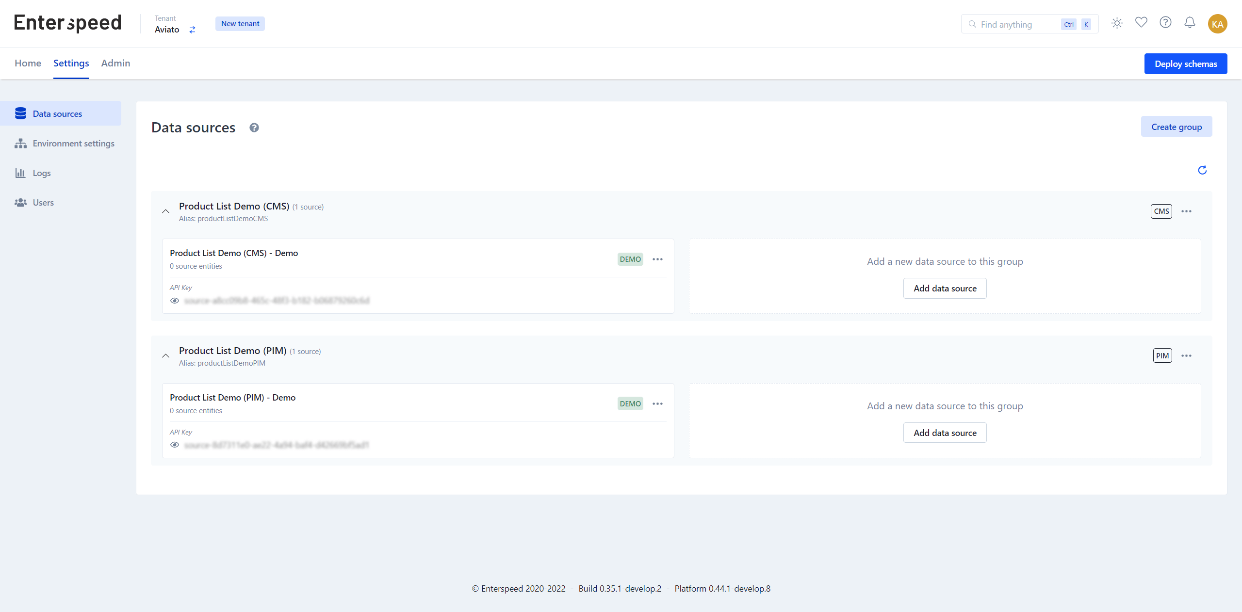Open Environment settings in the sidebar
Viewport: 1242px width, 612px height.
(x=61, y=144)
